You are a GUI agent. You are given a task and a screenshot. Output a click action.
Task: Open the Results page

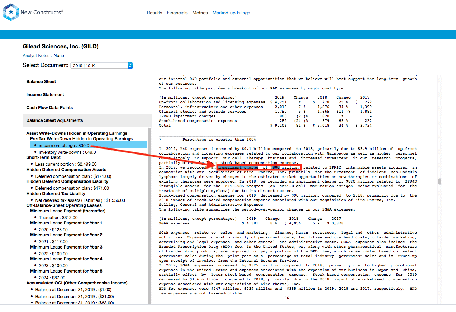155,13
